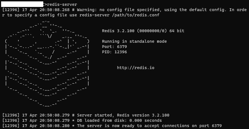249x129 pixels.
Task: Click the [12396] prefix on the warning line
Action: (x=11, y=10)
